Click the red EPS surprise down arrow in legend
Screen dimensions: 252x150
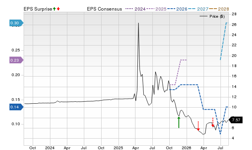pyautogui.click(x=58, y=9)
